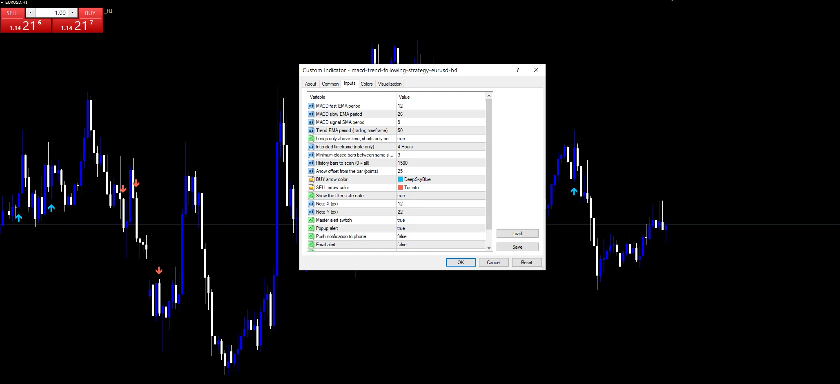The width and height of the screenshot is (840, 384).
Task: Click the 'Note X (px)' variable name
Action: [x=327, y=204]
